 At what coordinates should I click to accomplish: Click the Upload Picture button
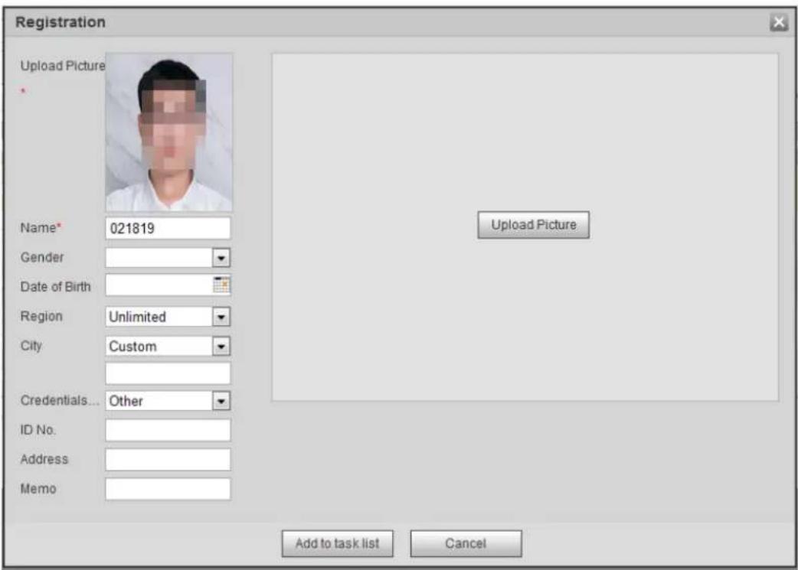(533, 225)
